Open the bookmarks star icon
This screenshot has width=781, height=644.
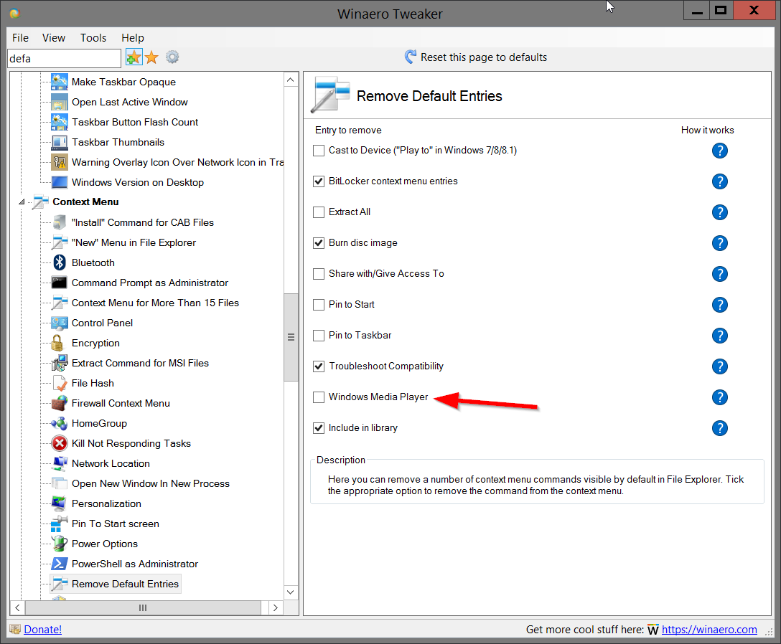click(x=152, y=58)
